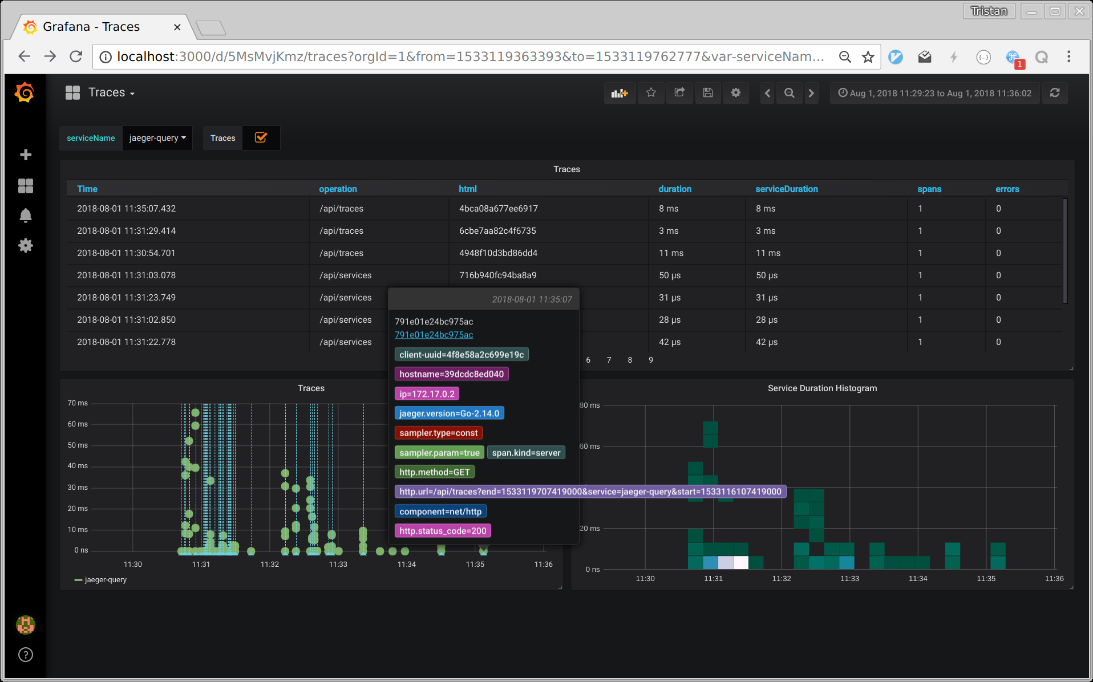This screenshot has width=1093, height=682.
Task: Open the Configuration gear in sidebar
Action: (26, 246)
